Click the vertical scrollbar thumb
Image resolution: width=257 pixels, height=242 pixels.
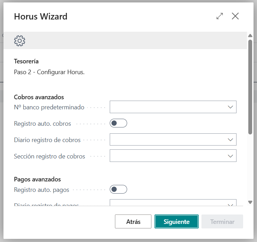click(x=250, y=87)
